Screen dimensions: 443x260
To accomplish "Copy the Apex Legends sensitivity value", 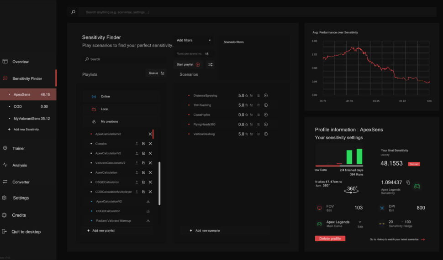I will [408, 182].
